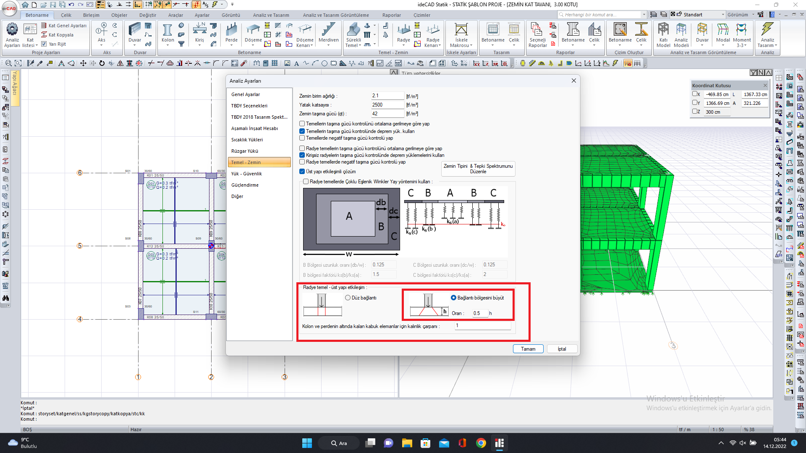Viewport: 806px width, 453px height.
Task: Expand Radye Kenarı dropdown
Action: pyautogui.click(x=440, y=46)
